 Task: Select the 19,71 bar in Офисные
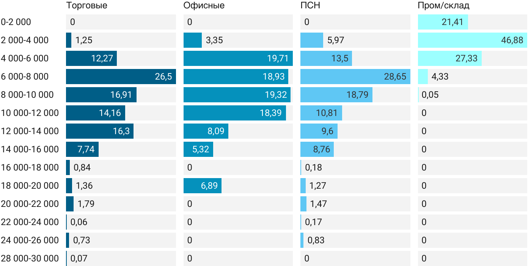pyautogui.click(x=238, y=58)
